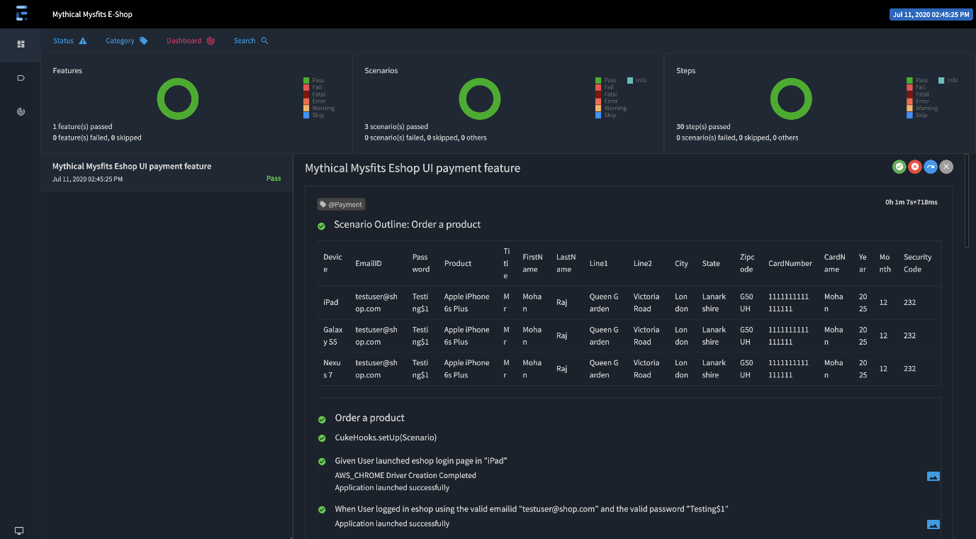976x539 pixels.
Task: Open the tags category sidebar icon
Action: (21, 78)
